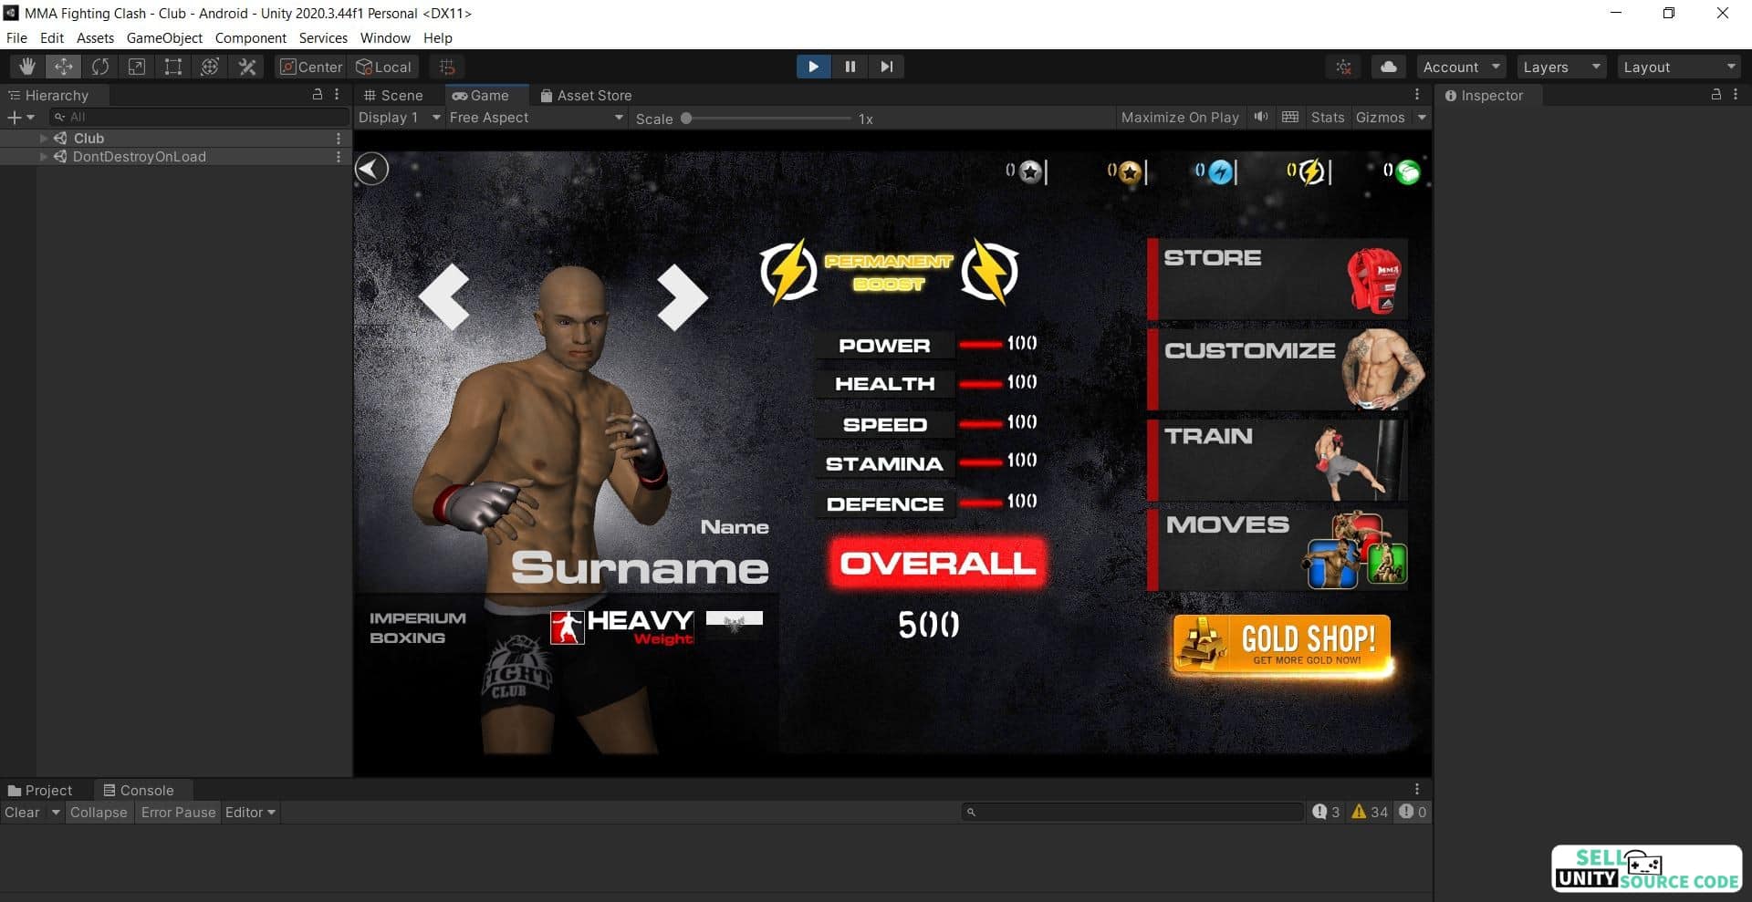Open the Layers dropdown
1752x902 pixels.
point(1561,67)
